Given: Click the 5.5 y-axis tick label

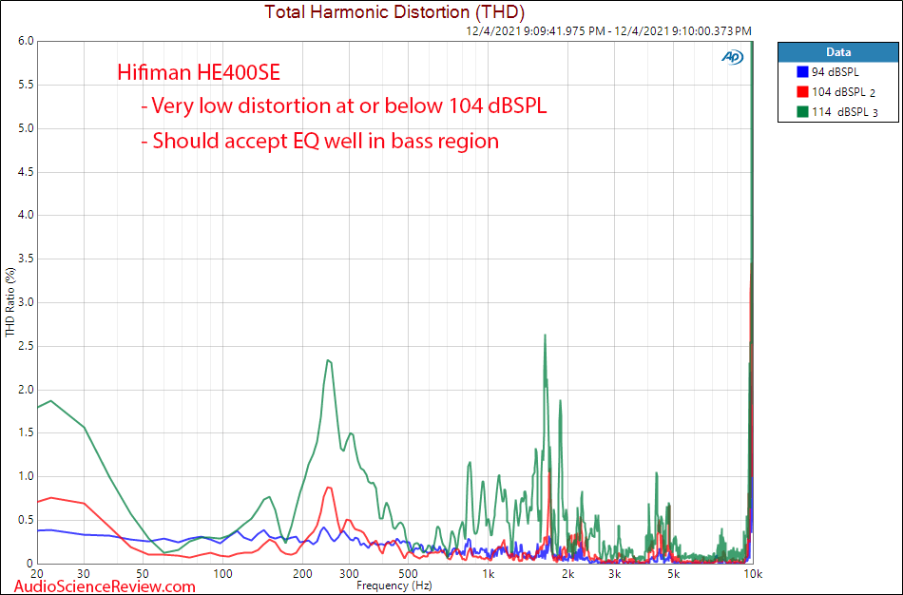Looking at the screenshot, I should click(27, 85).
